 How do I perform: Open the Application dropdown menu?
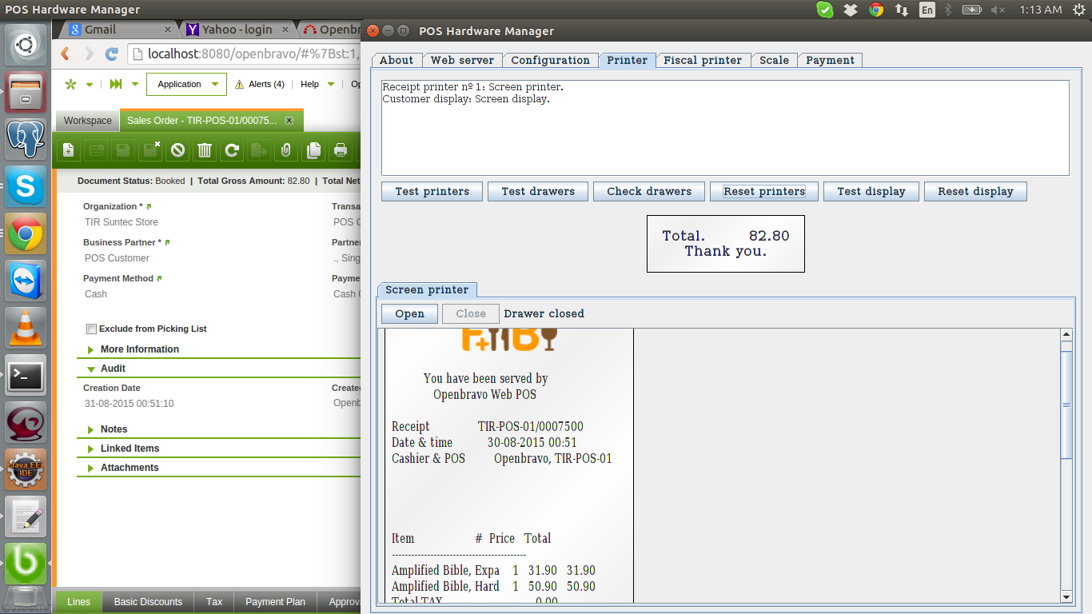(x=187, y=84)
